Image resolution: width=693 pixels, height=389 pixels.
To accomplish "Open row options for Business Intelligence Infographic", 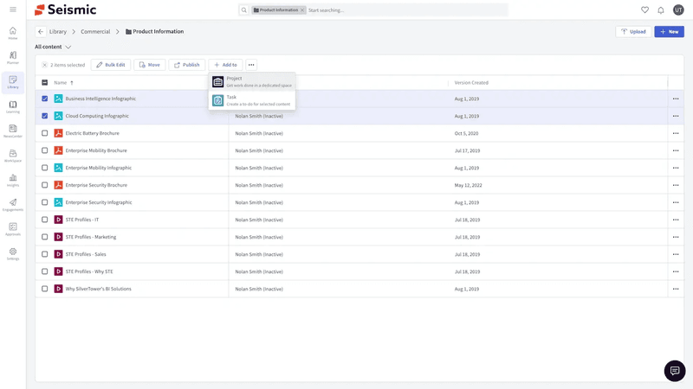I will (676, 99).
